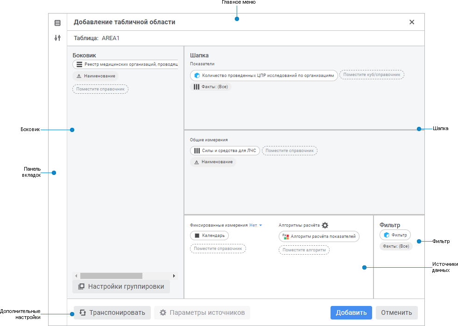Click the Боковик horizontal scrollbar thumb

tap(111, 276)
